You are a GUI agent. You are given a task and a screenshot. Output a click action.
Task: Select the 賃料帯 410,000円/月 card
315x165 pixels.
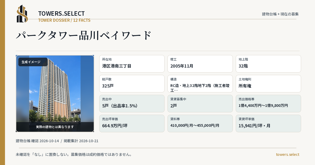pyautogui.click(x=200, y=123)
